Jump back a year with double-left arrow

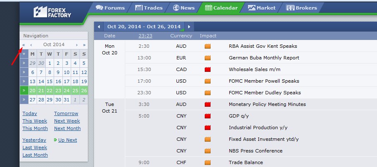click(x=24, y=45)
